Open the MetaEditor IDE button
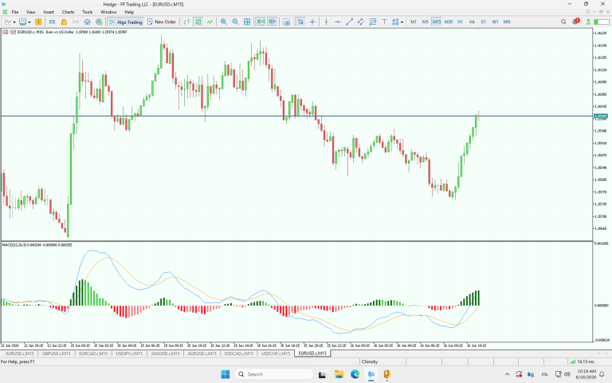Screen dimensions: 612x383 point(53,22)
